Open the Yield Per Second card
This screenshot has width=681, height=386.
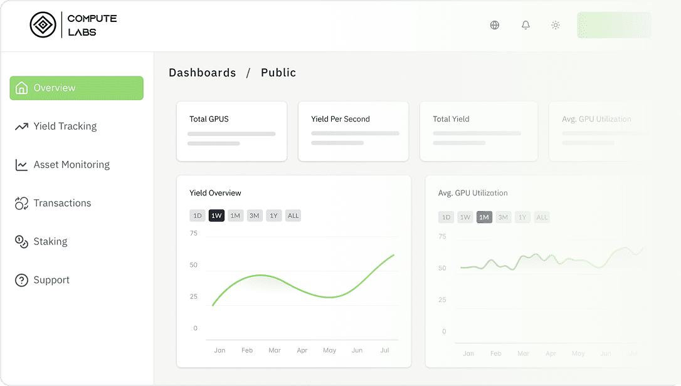[x=353, y=131]
